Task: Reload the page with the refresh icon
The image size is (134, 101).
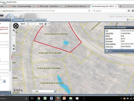Action: [x=89, y=11]
